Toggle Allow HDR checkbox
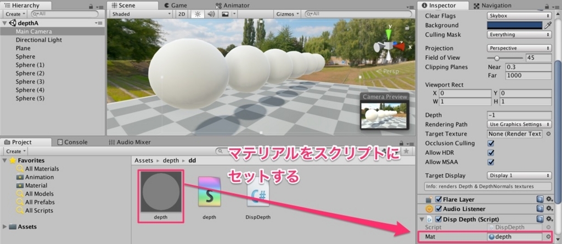The height and width of the screenshot is (244, 562). click(491, 153)
